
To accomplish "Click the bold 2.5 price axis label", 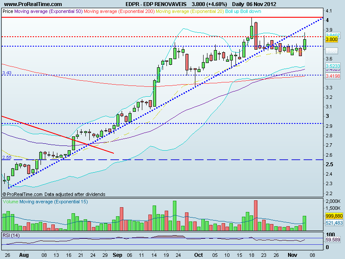I will tap(329, 164).
